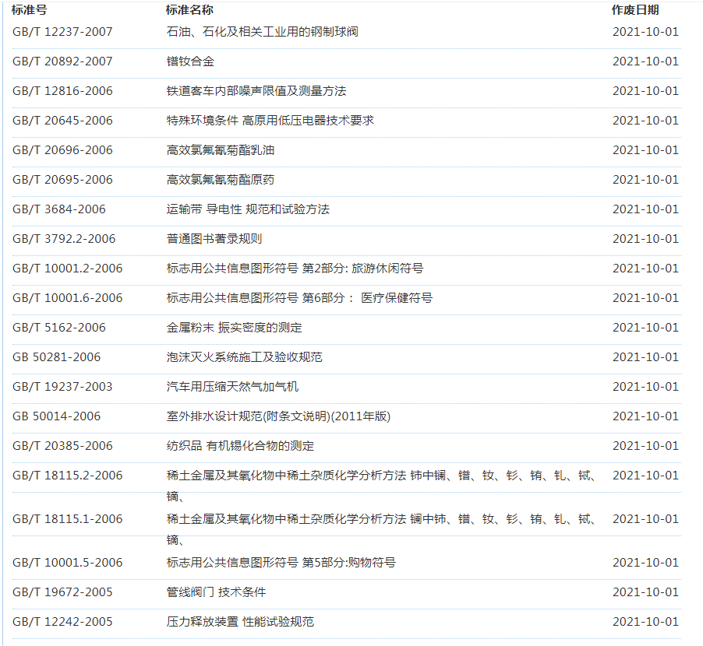Click standard number GB/T 12242-2005
Screen dimensions: 703x646
point(62,622)
